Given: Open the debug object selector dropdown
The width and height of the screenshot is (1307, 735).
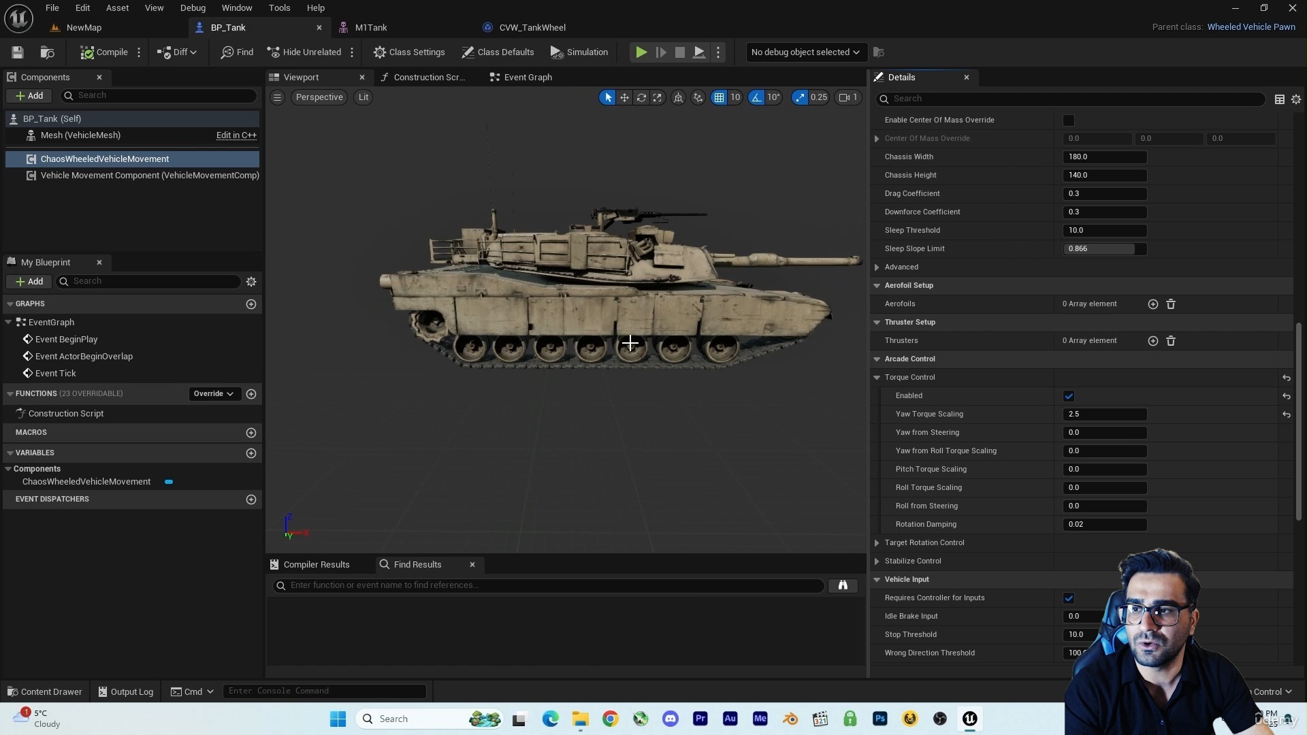Looking at the screenshot, I should [805, 52].
